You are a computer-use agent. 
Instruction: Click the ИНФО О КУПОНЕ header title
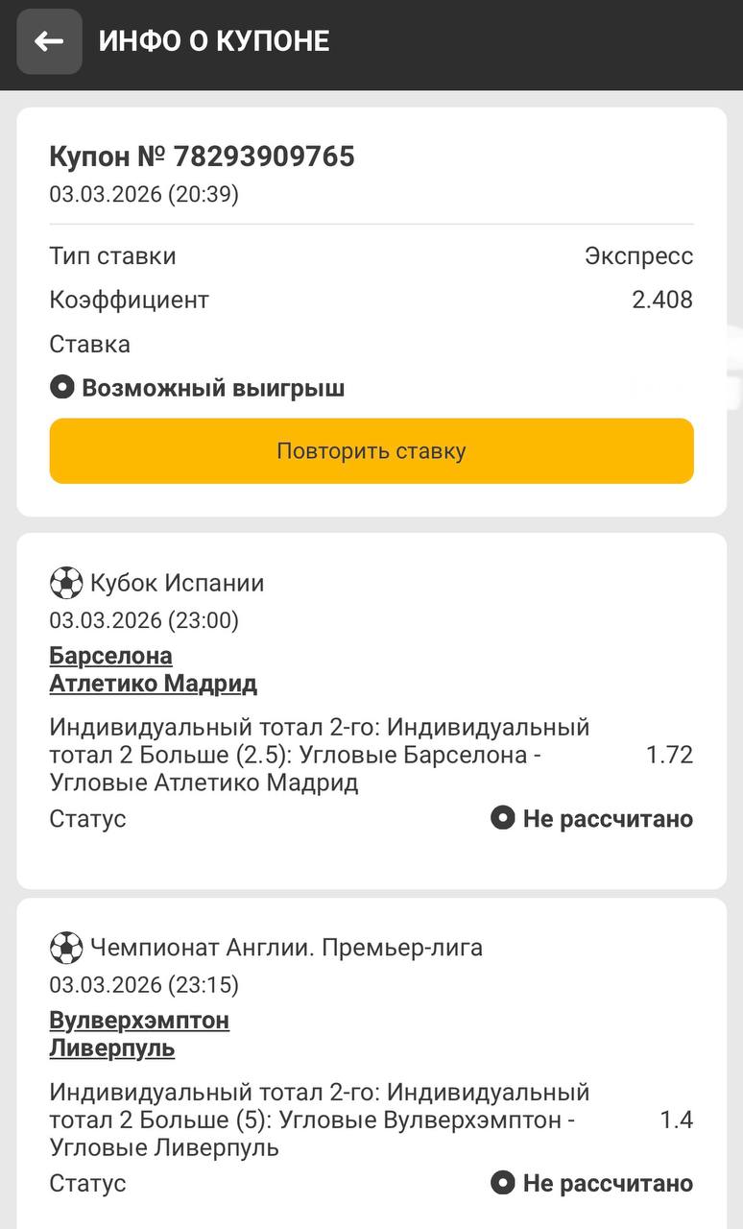tap(214, 41)
